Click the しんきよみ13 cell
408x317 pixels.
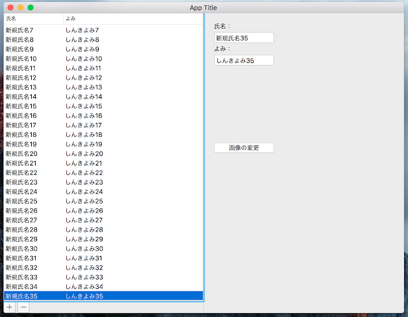pos(84,87)
